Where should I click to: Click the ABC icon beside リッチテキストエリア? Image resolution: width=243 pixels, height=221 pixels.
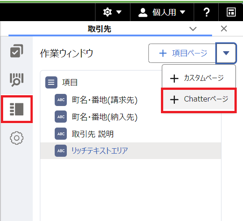[61, 150]
